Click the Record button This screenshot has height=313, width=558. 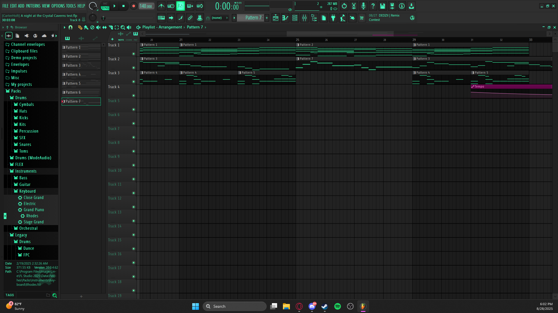click(133, 6)
